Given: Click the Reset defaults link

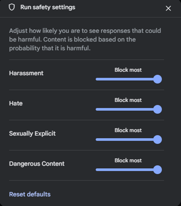Looking at the screenshot, I should 30,194.
